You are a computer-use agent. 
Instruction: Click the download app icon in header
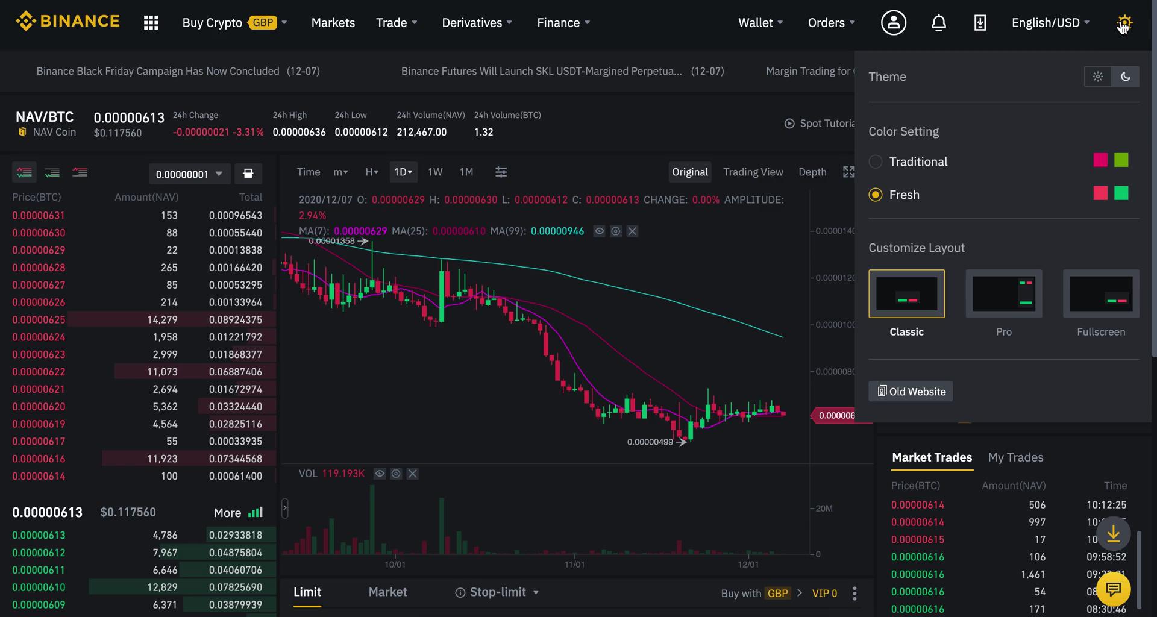pos(980,23)
